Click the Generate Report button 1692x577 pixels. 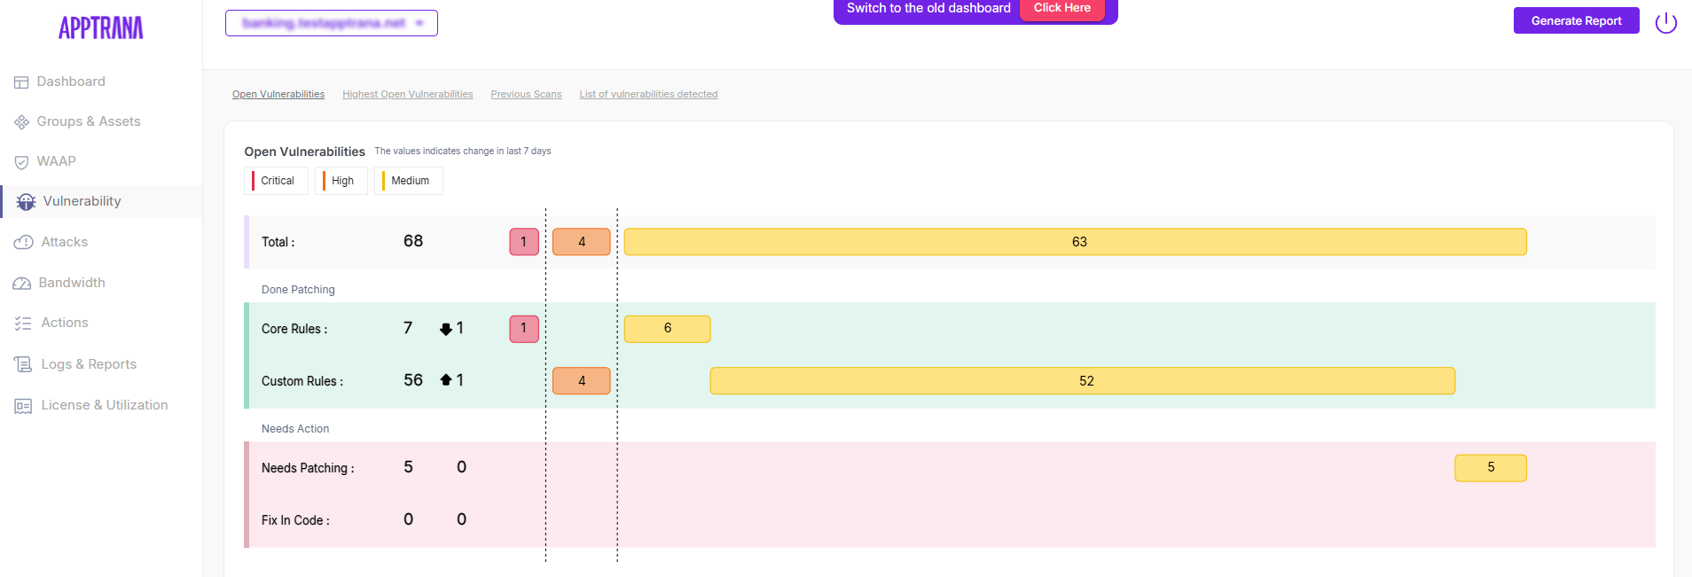pos(1576,20)
